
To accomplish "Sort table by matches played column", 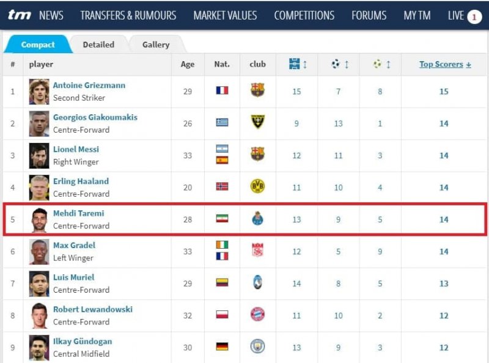I will point(296,64).
